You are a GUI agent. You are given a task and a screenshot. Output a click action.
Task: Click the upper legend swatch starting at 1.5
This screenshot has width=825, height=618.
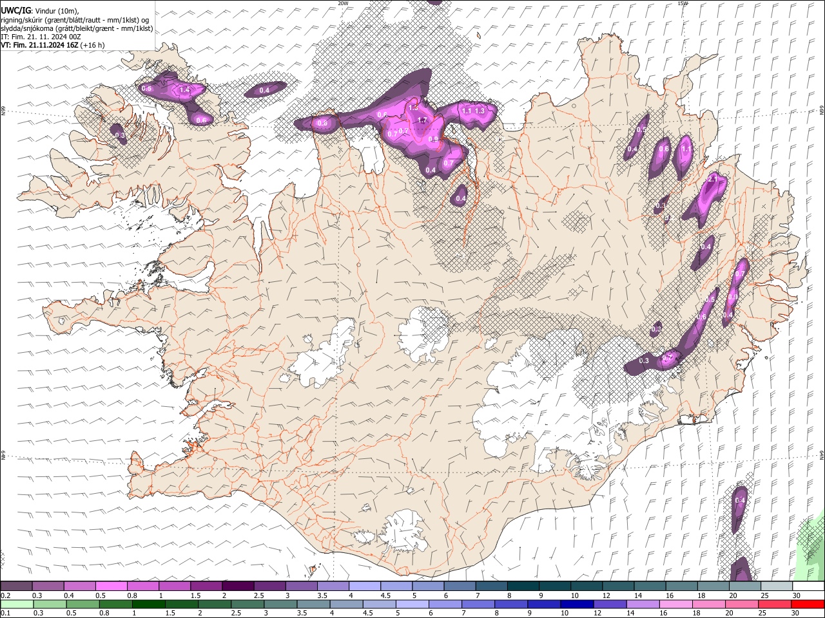coord(206,586)
